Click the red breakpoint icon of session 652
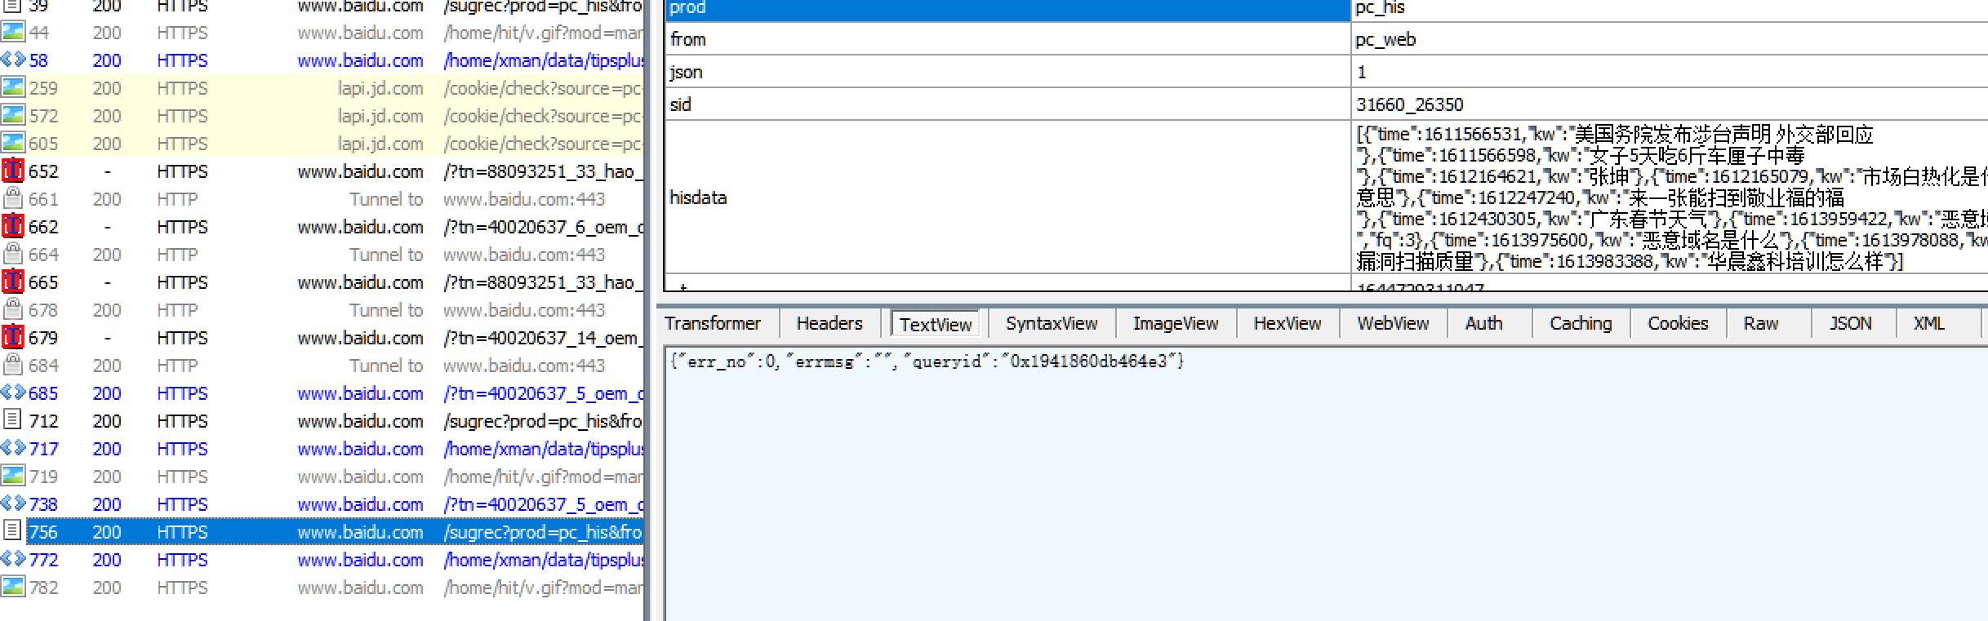 click(x=13, y=171)
